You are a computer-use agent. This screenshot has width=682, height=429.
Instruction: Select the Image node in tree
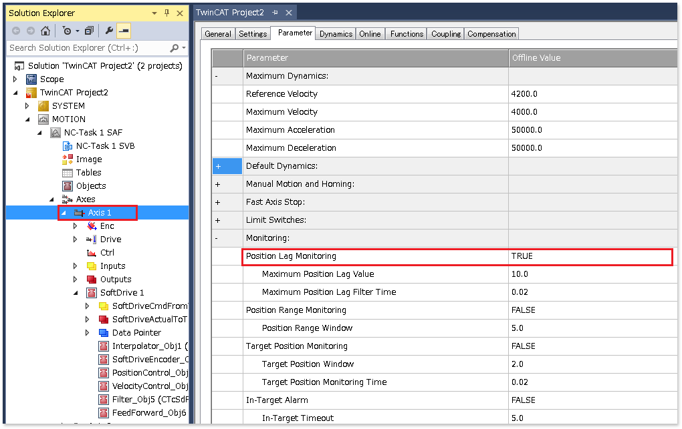point(89,159)
